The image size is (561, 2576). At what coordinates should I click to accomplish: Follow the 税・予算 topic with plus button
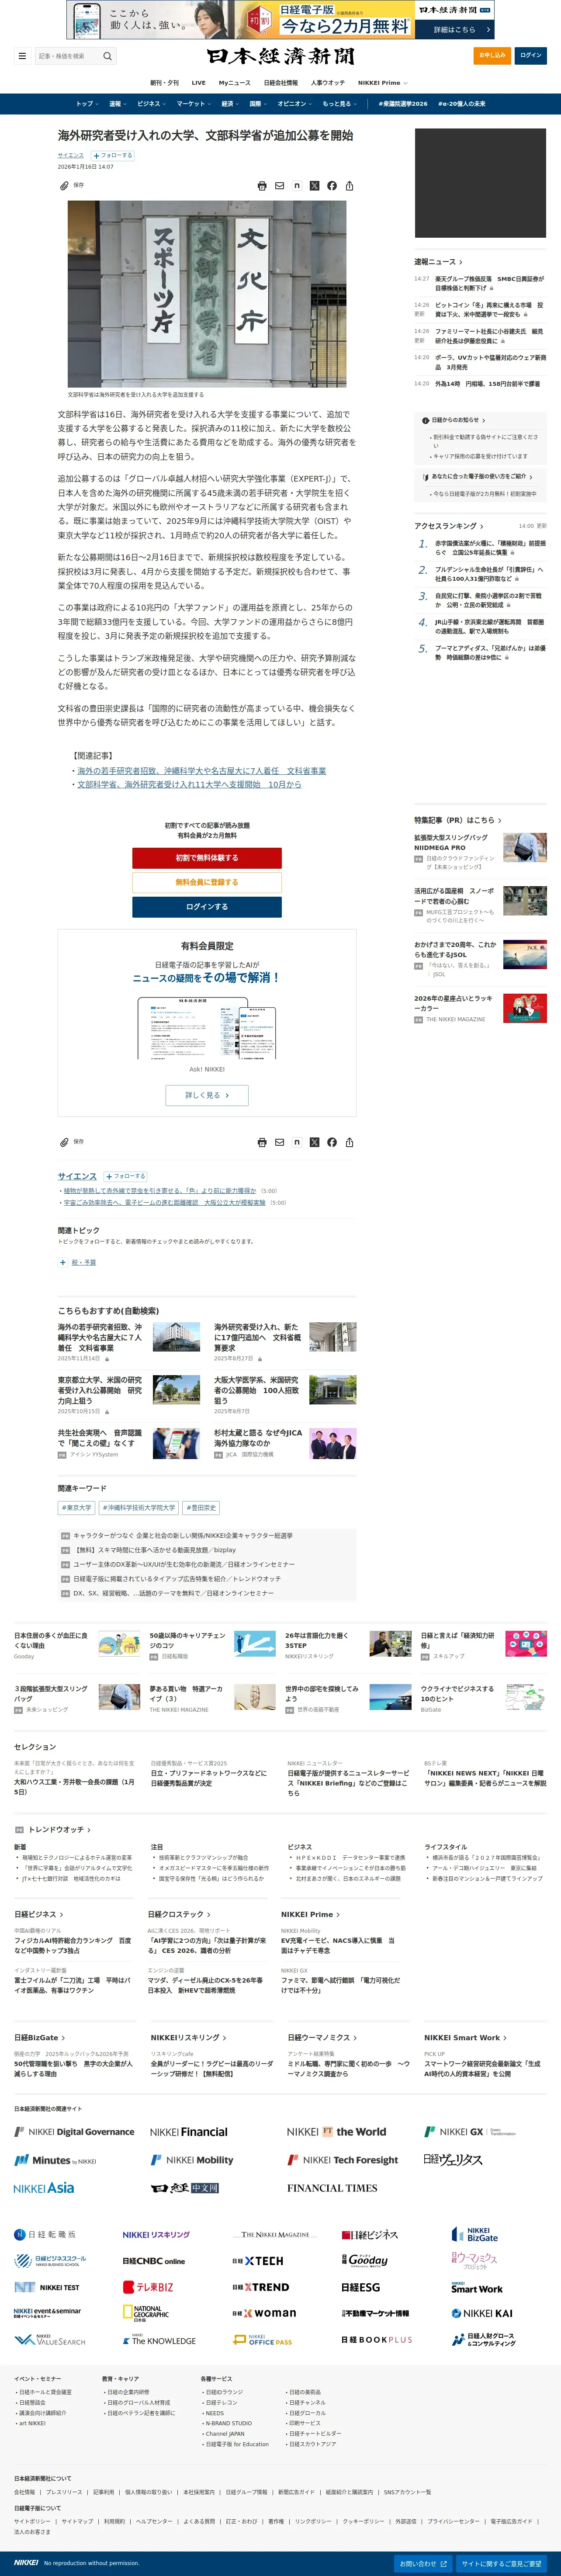tap(62, 1262)
